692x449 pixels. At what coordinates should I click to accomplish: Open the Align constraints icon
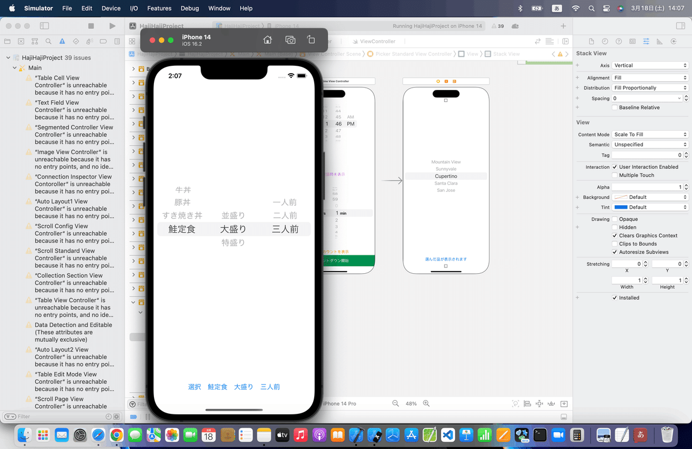point(527,403)
